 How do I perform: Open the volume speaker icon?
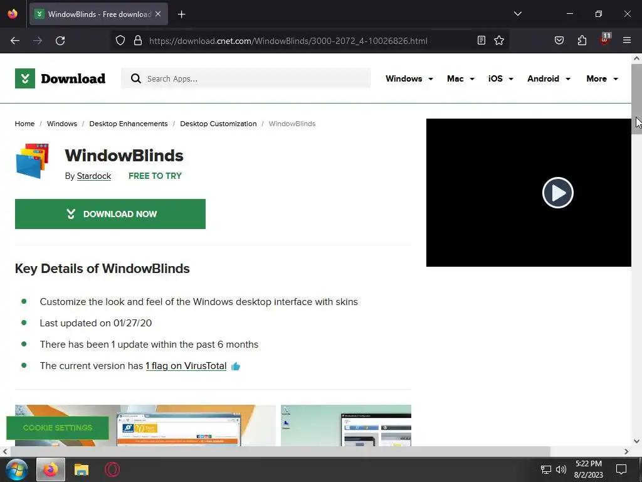[561, 469]
